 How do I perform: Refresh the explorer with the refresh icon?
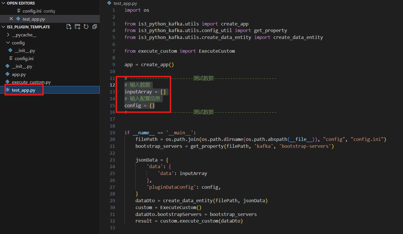point(86,27)
